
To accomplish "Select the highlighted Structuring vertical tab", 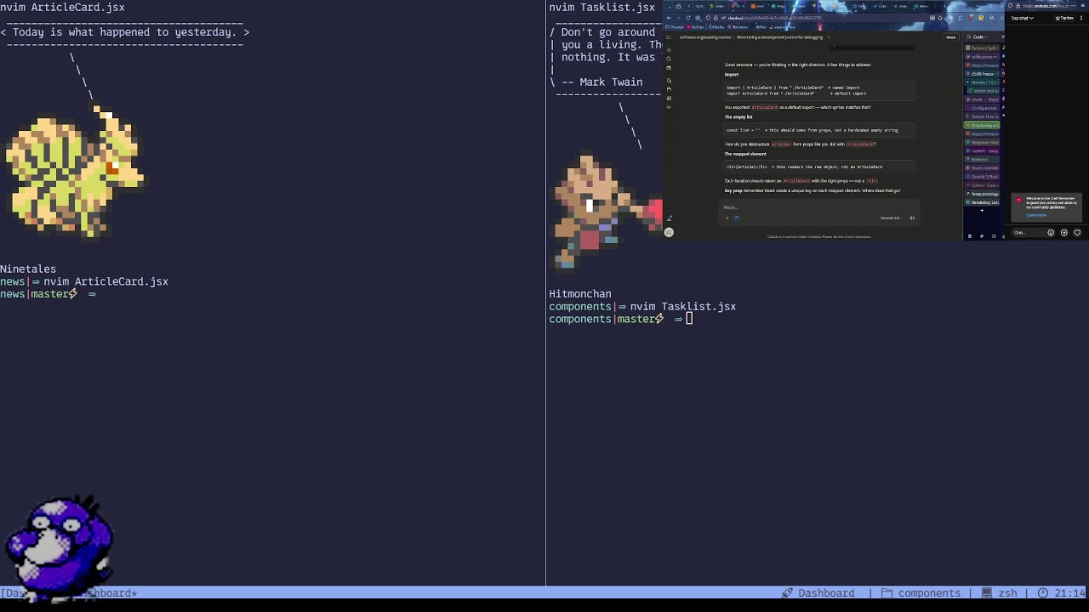I will click(x=982, y=125).
